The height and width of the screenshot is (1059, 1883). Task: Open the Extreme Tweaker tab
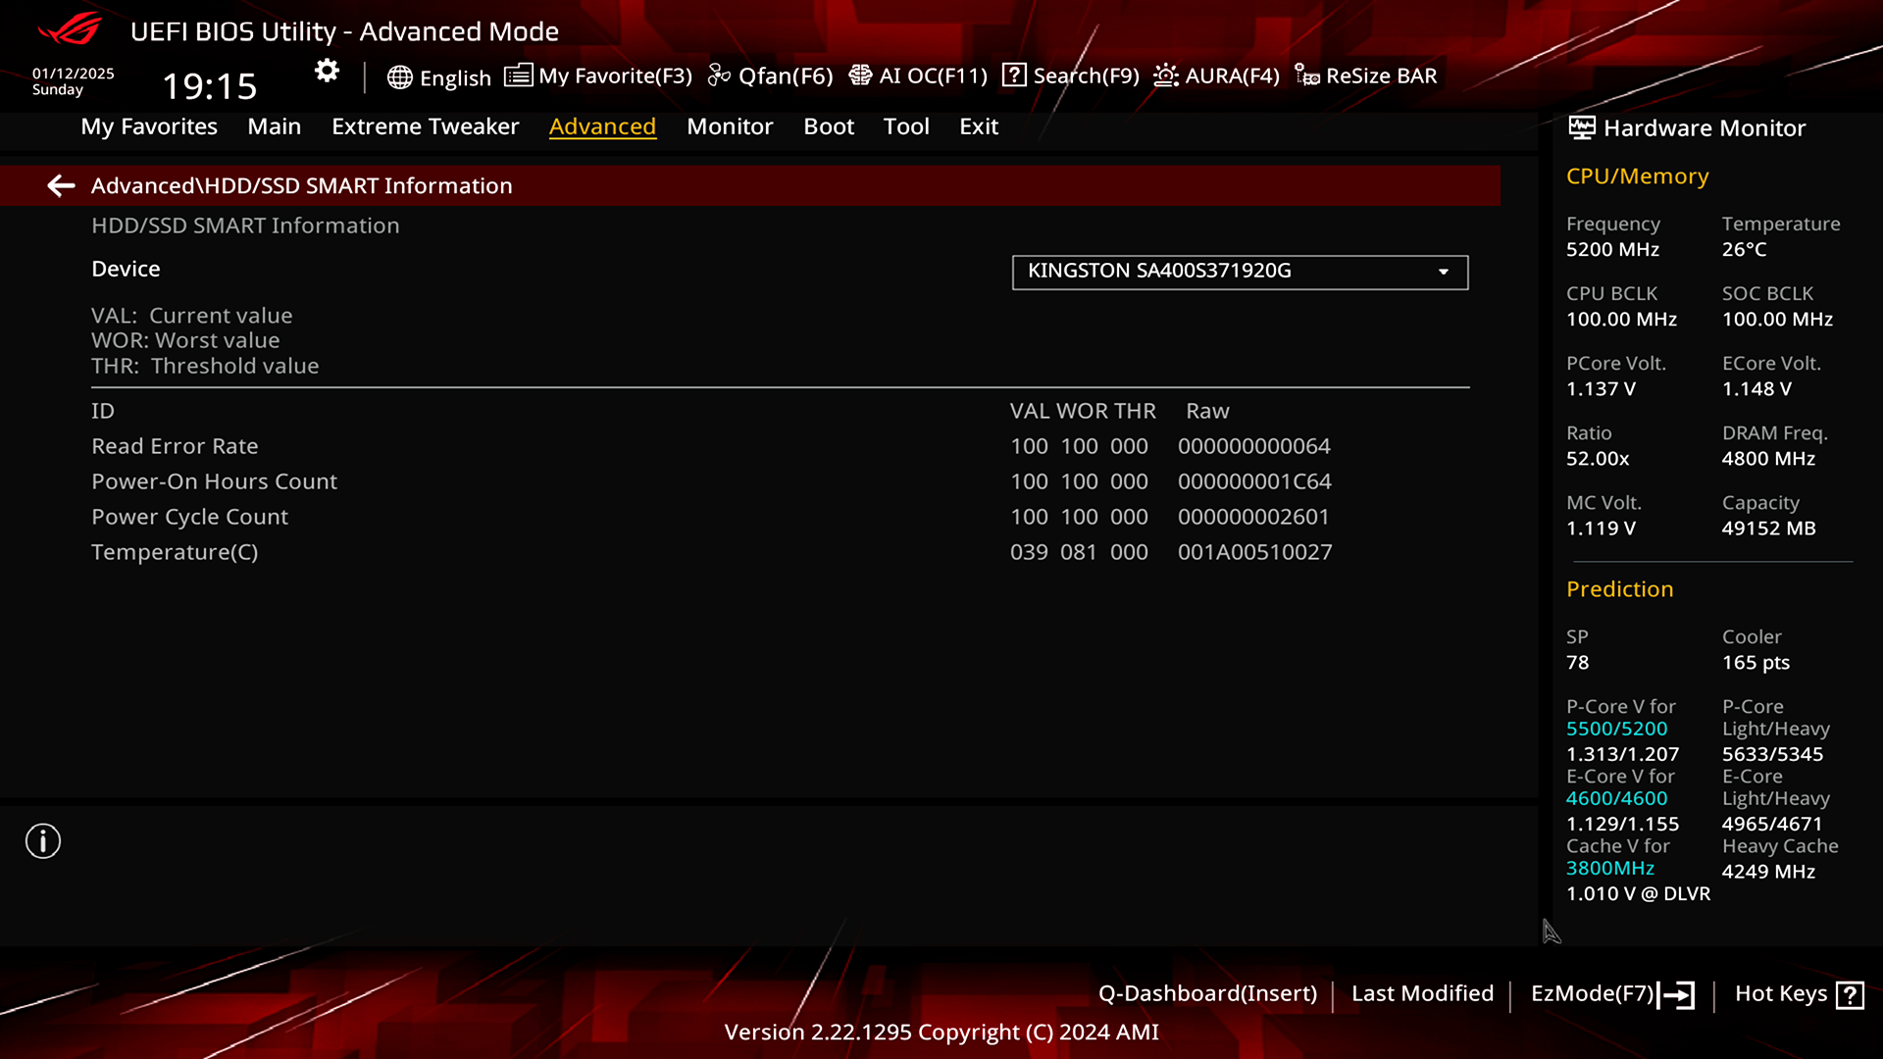point(425,126)
